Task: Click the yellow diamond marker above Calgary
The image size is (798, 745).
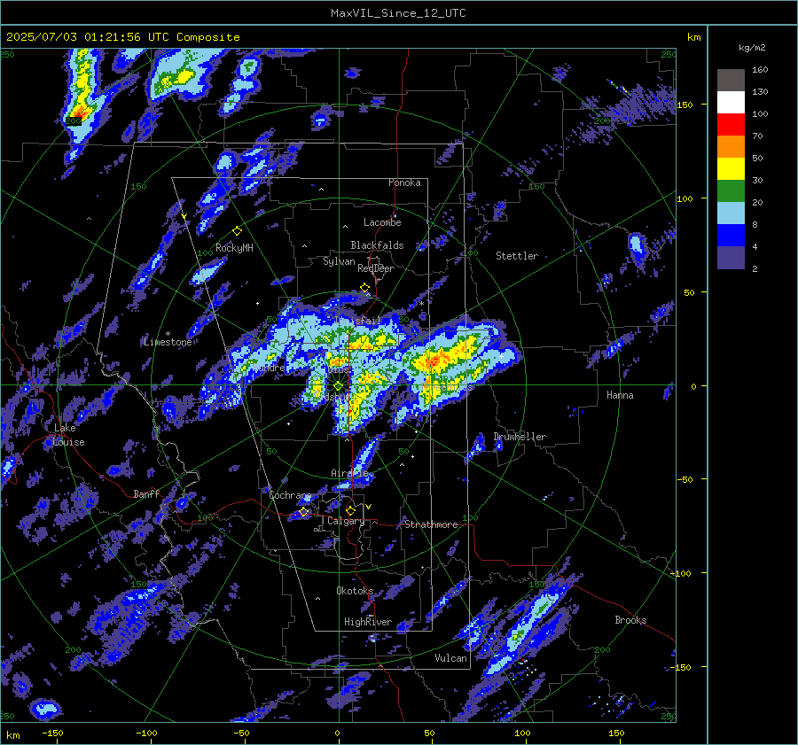Action: [350, 510]
